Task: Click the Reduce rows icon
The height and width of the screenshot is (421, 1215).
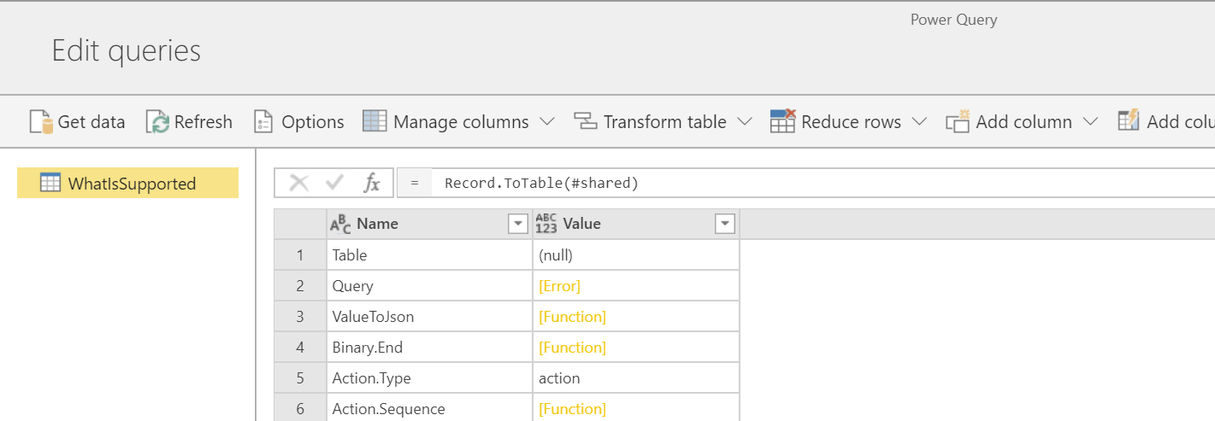Action: [782, 122]
